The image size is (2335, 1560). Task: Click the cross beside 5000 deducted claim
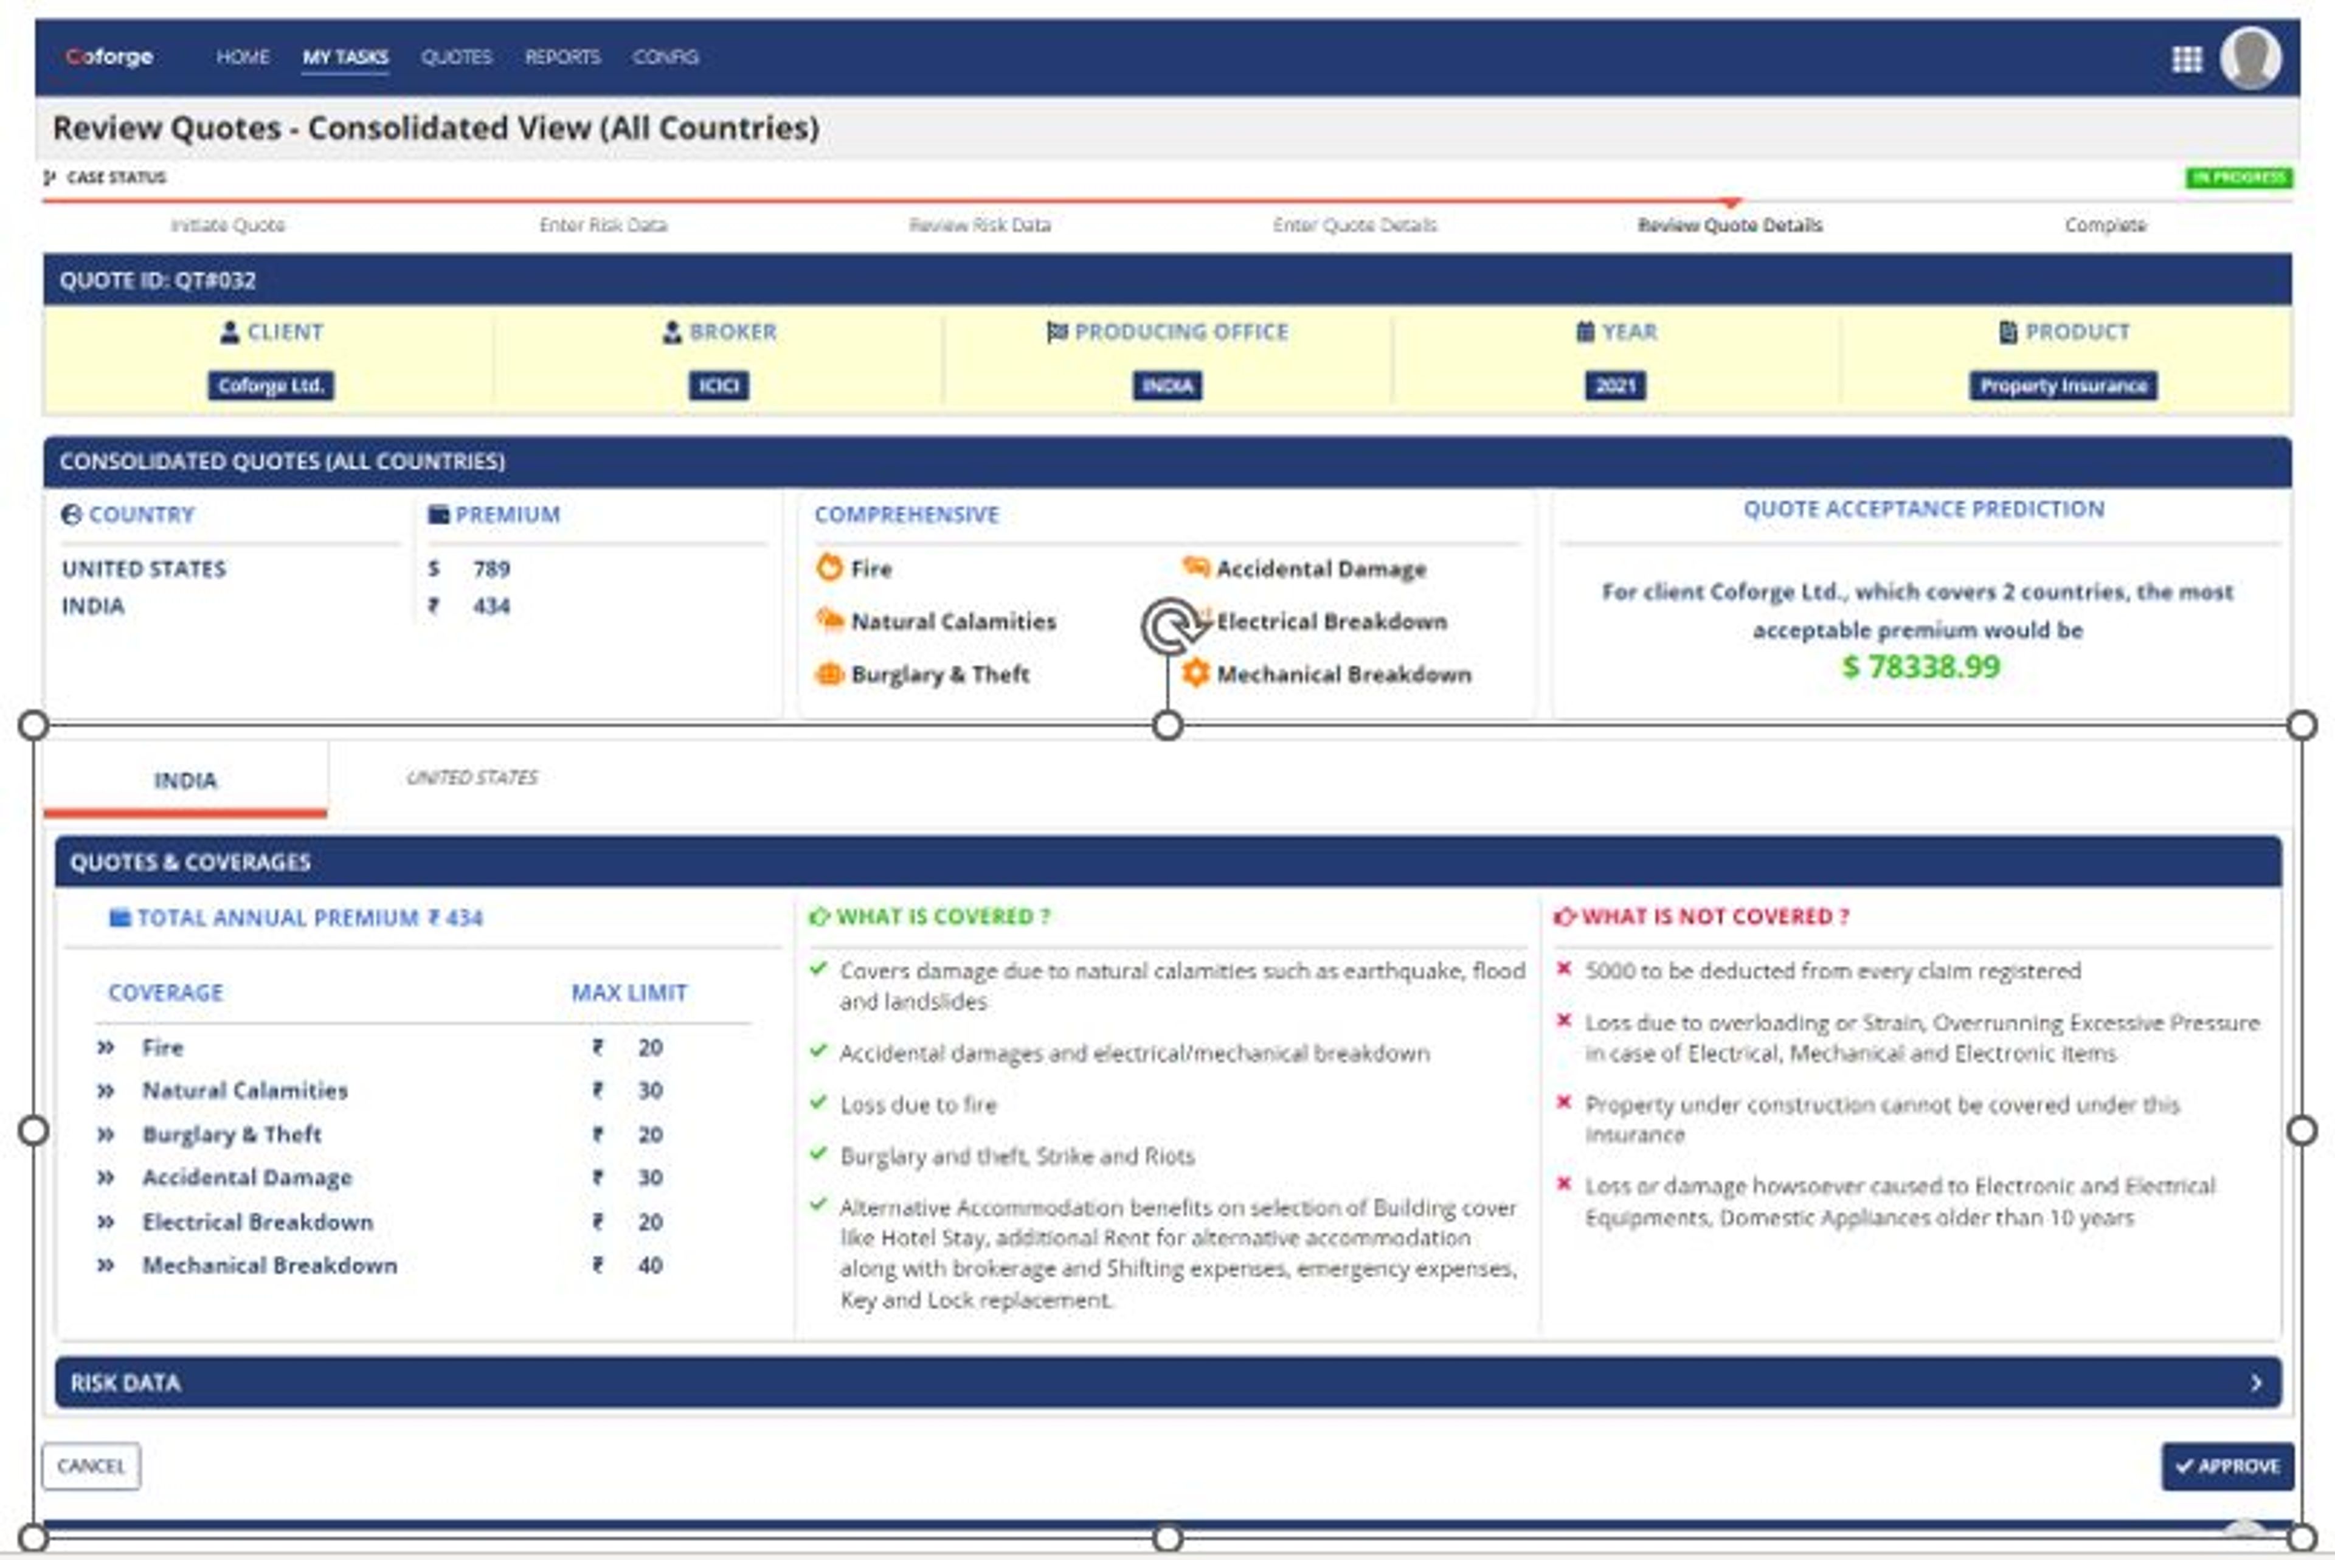click(x=1563, y=968)
